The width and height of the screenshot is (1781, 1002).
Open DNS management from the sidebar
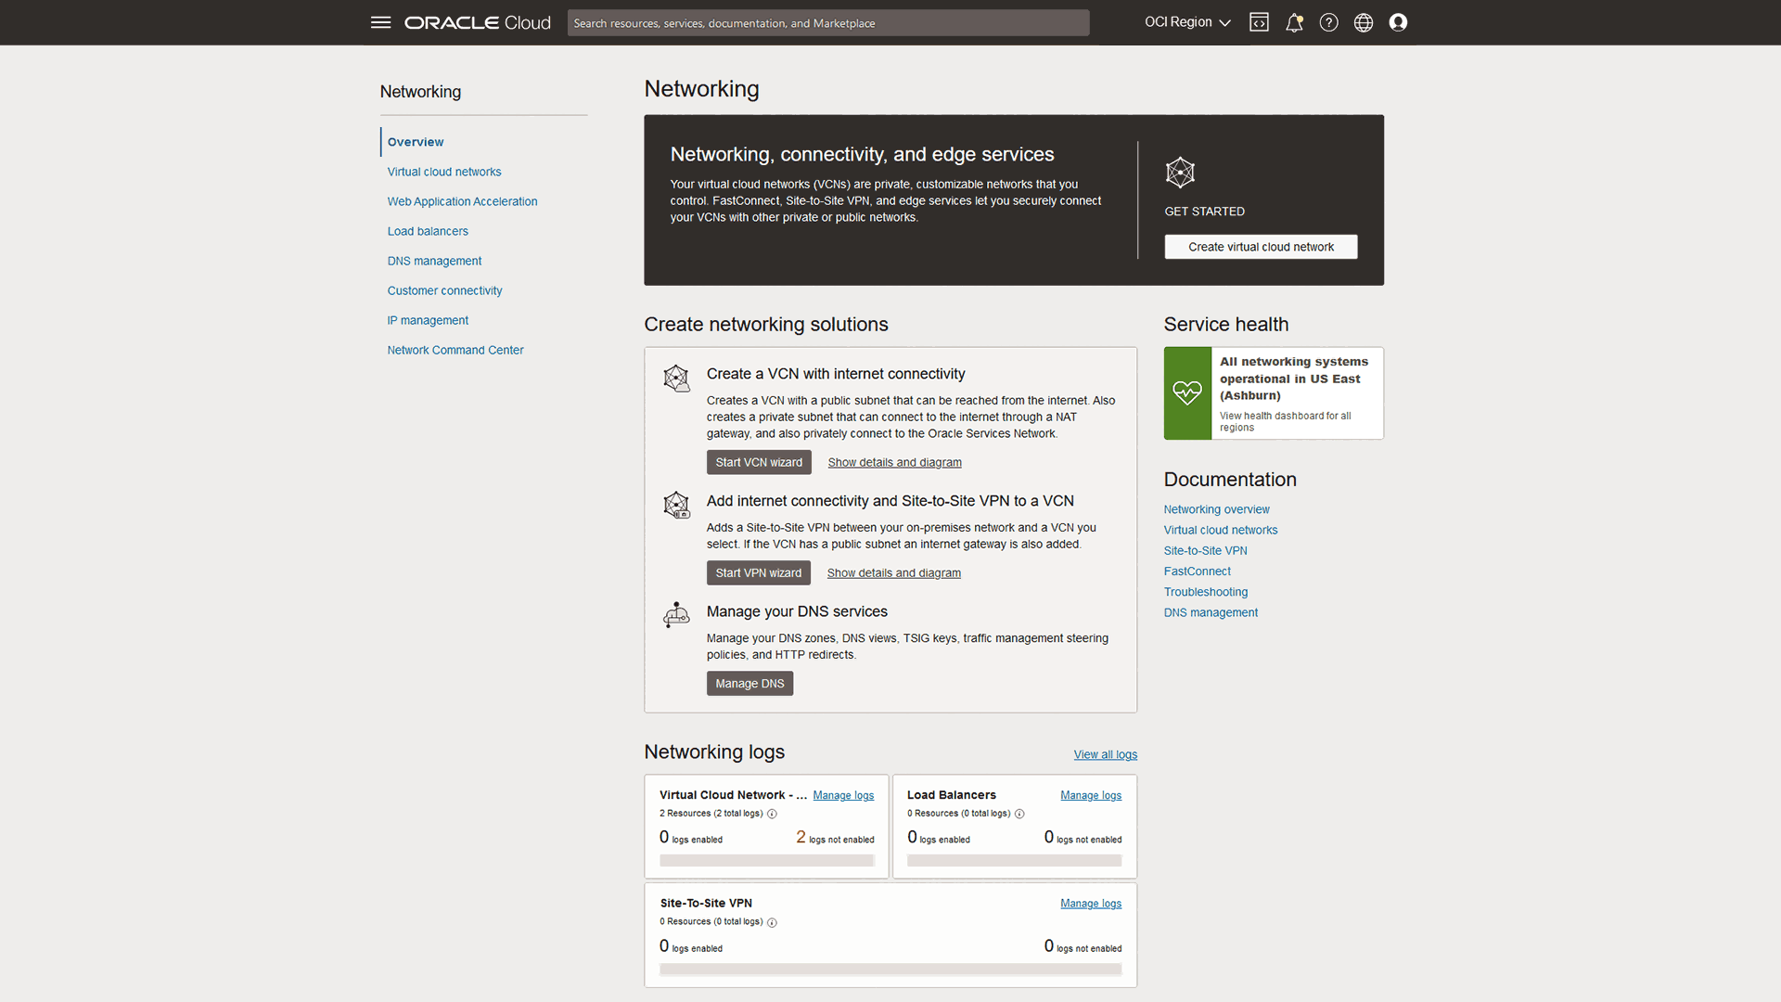point(434,261)
